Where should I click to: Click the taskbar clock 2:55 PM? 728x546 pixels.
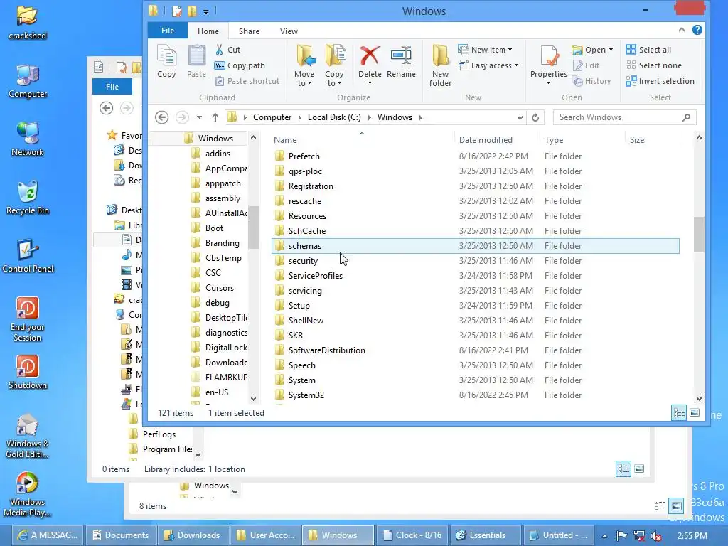(x=692, y=536)
